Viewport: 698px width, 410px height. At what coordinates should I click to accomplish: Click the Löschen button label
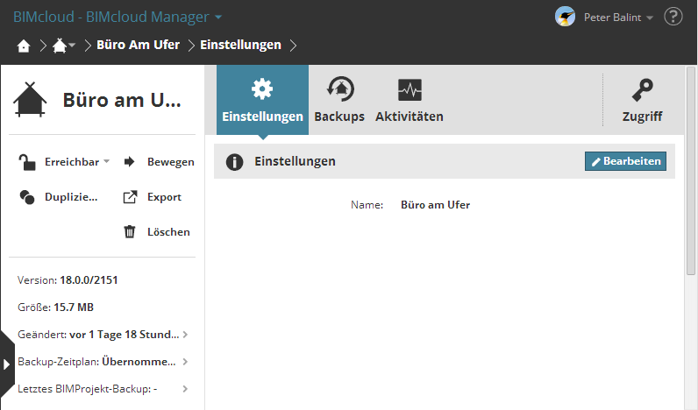(168, 231)
